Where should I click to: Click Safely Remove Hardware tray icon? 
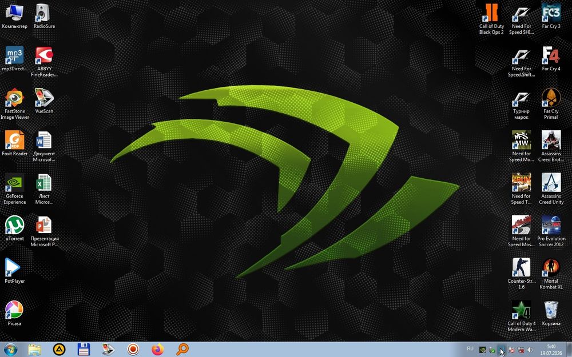(492, 350)
